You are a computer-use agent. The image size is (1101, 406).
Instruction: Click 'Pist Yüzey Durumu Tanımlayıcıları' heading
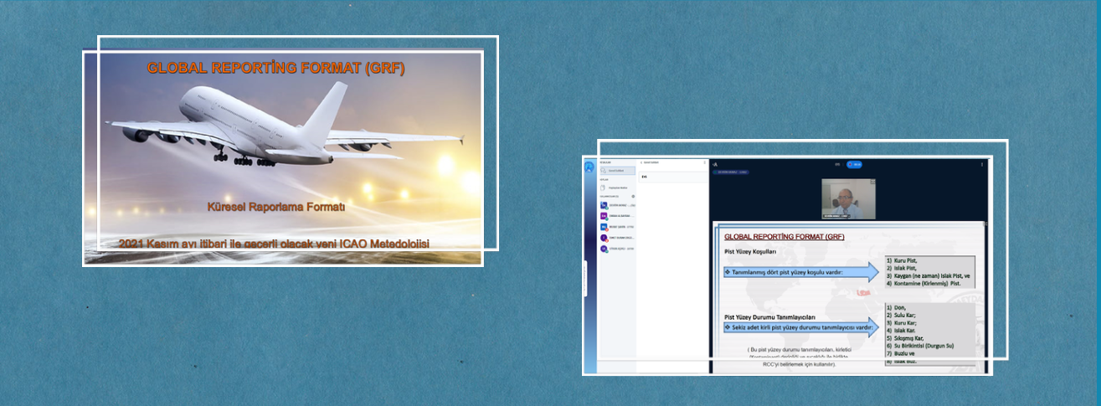(x=769, y=317)
